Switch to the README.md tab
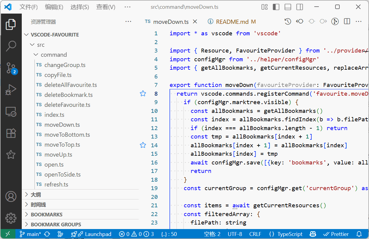Image resolution: width=369 pixels, height=239 pixels. (x=231, y=22)
